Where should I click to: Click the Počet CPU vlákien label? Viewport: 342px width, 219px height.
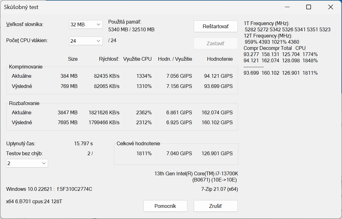pos(27,41)
